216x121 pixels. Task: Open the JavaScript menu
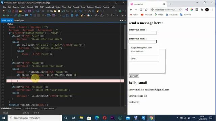coord(50,7)
